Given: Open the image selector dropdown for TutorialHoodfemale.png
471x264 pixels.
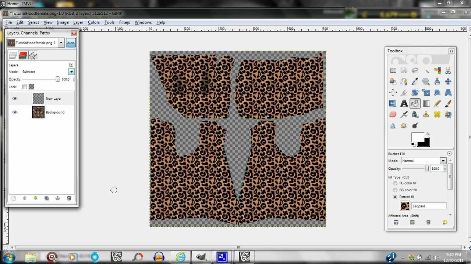Looking at the screenshot, I should 61,43.
